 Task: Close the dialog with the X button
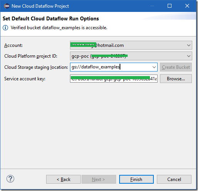coord(187,6)
